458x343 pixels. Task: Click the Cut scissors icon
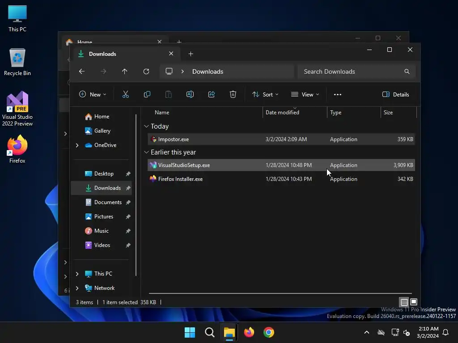point(126,94)
